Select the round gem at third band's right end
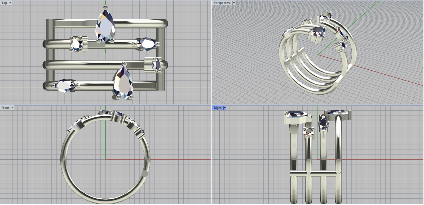Screen dimensions: 424x205 (156, 65)
